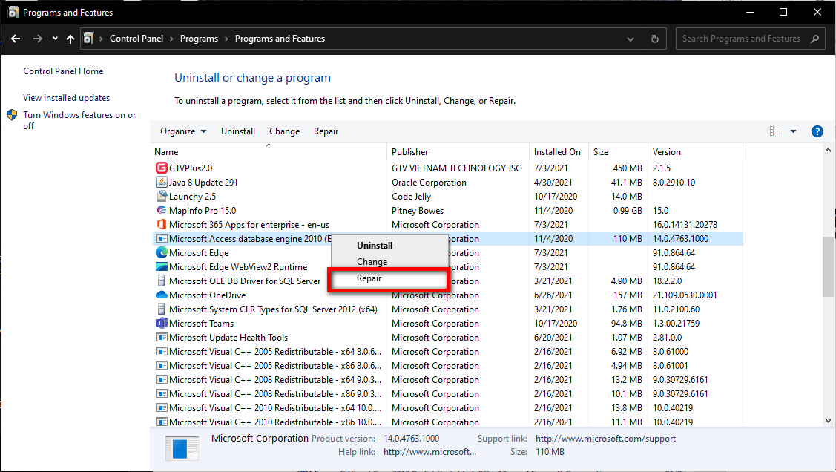The width and height of the screenshot is (836, 472).
Task: Click the Microsoft Teams icon
Action: pos(161,323)
